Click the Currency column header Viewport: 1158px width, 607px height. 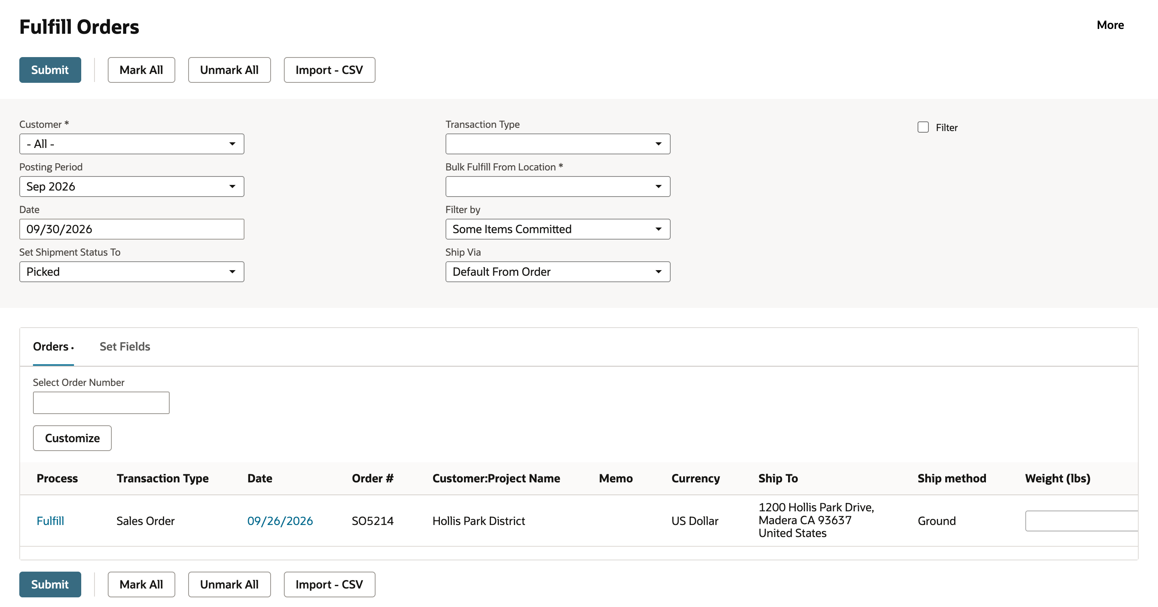click(x=696, y=478)
